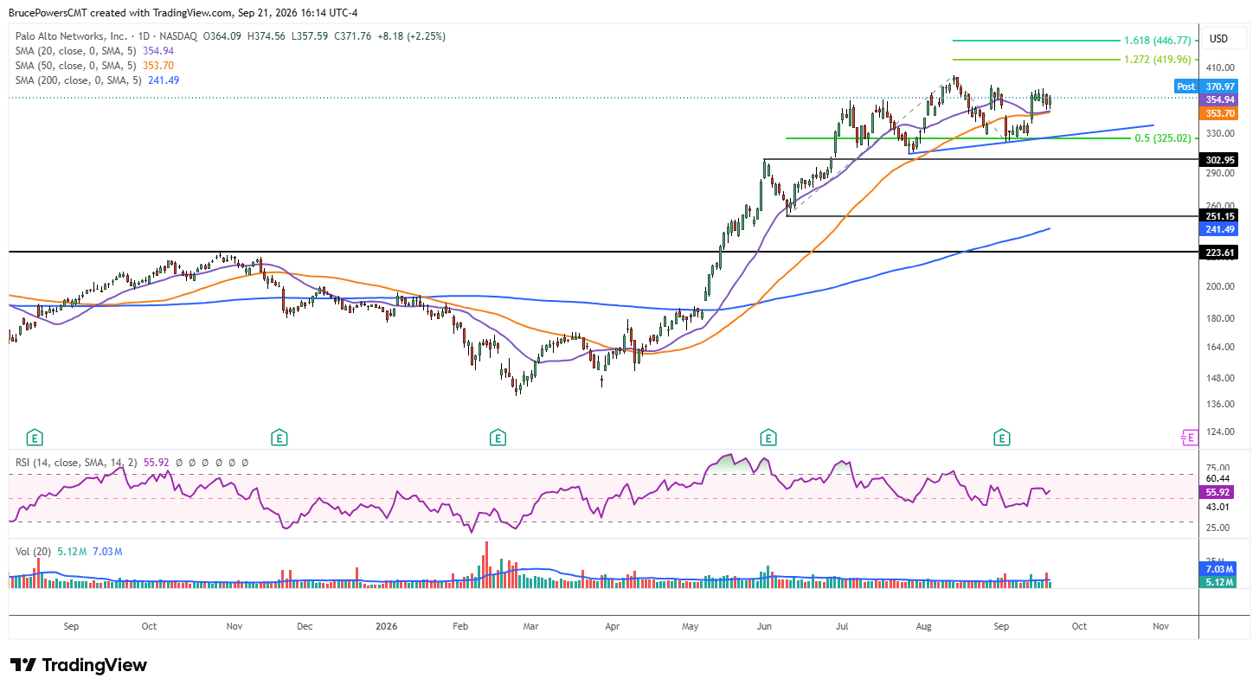Click the Aug label on the time axis
The image size is (1259, 691).
pos(923,624)
